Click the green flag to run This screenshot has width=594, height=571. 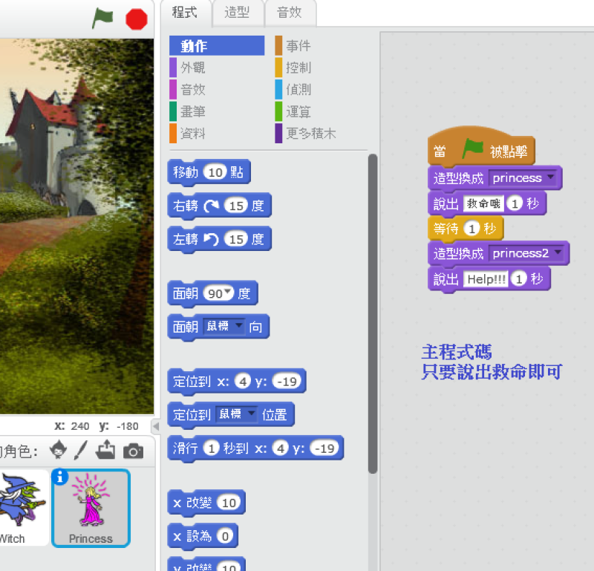pyautogui.click(x=102, y=18)
